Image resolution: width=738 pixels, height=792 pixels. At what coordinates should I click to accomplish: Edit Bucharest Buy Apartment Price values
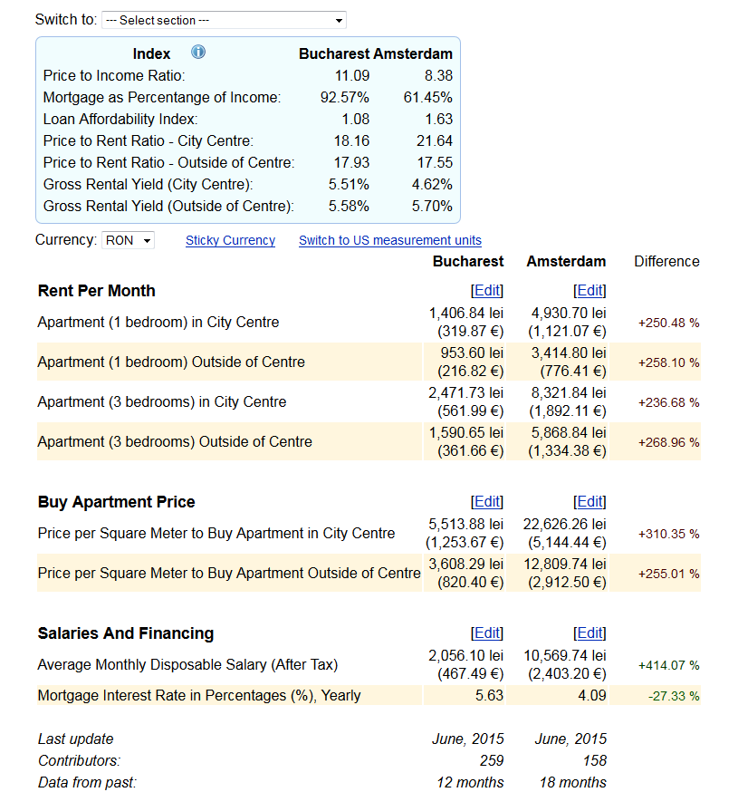click(487, 501)
